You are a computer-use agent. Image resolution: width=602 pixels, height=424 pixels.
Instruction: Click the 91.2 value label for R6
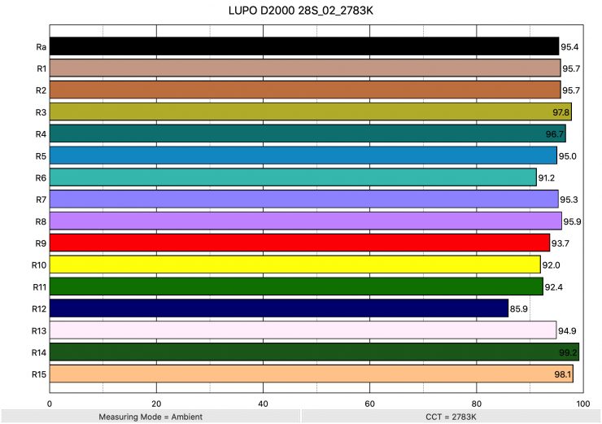click(x=549, y=178)
